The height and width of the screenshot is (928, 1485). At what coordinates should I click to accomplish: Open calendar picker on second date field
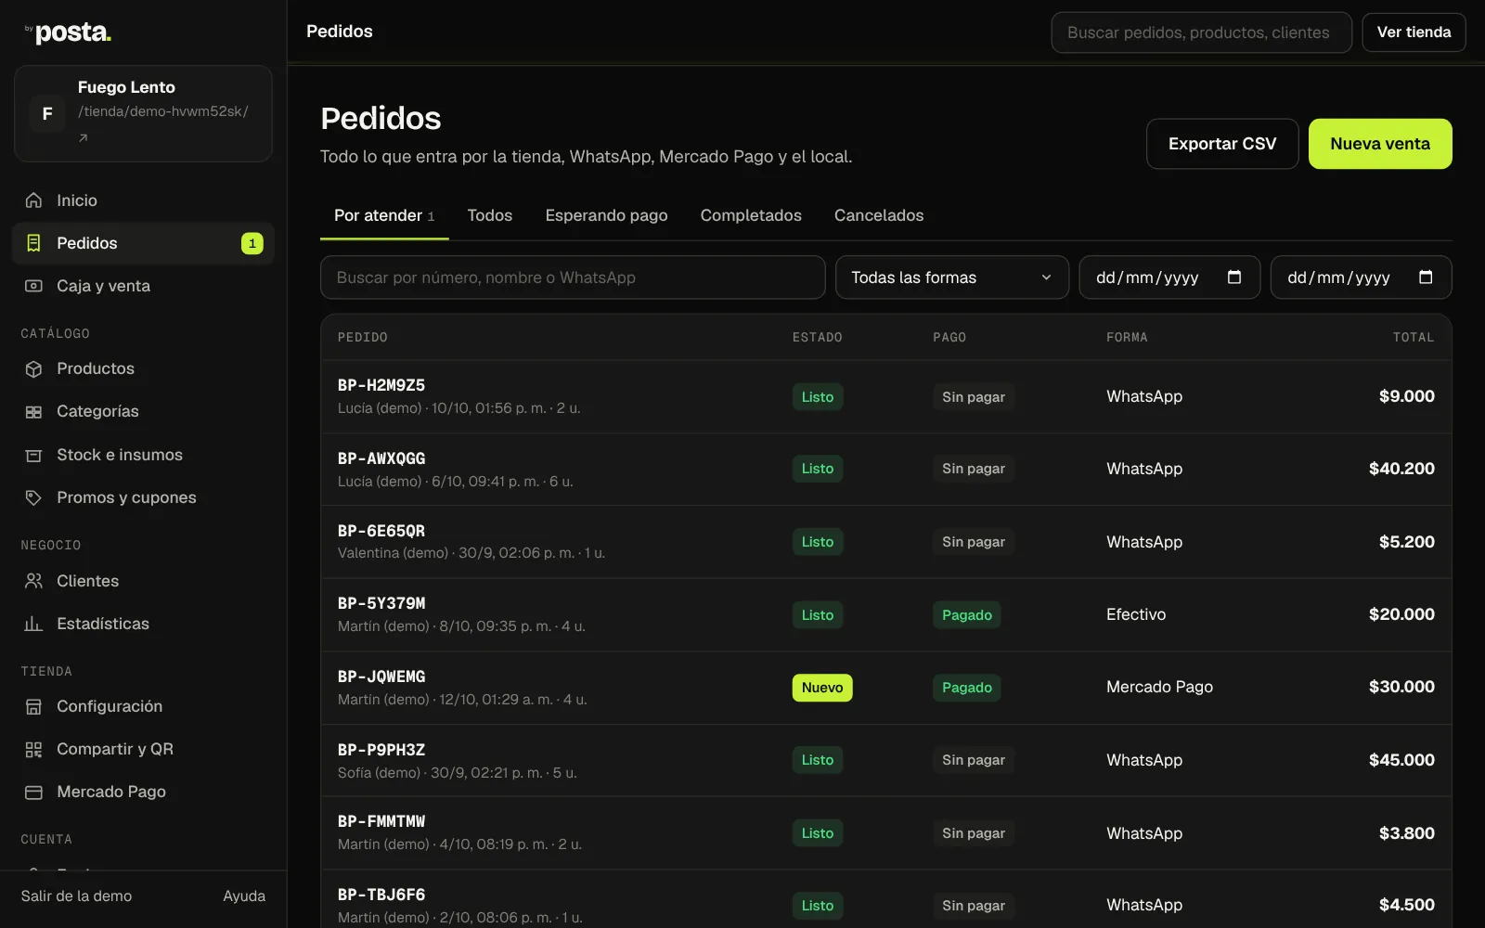click(1426, 277)
